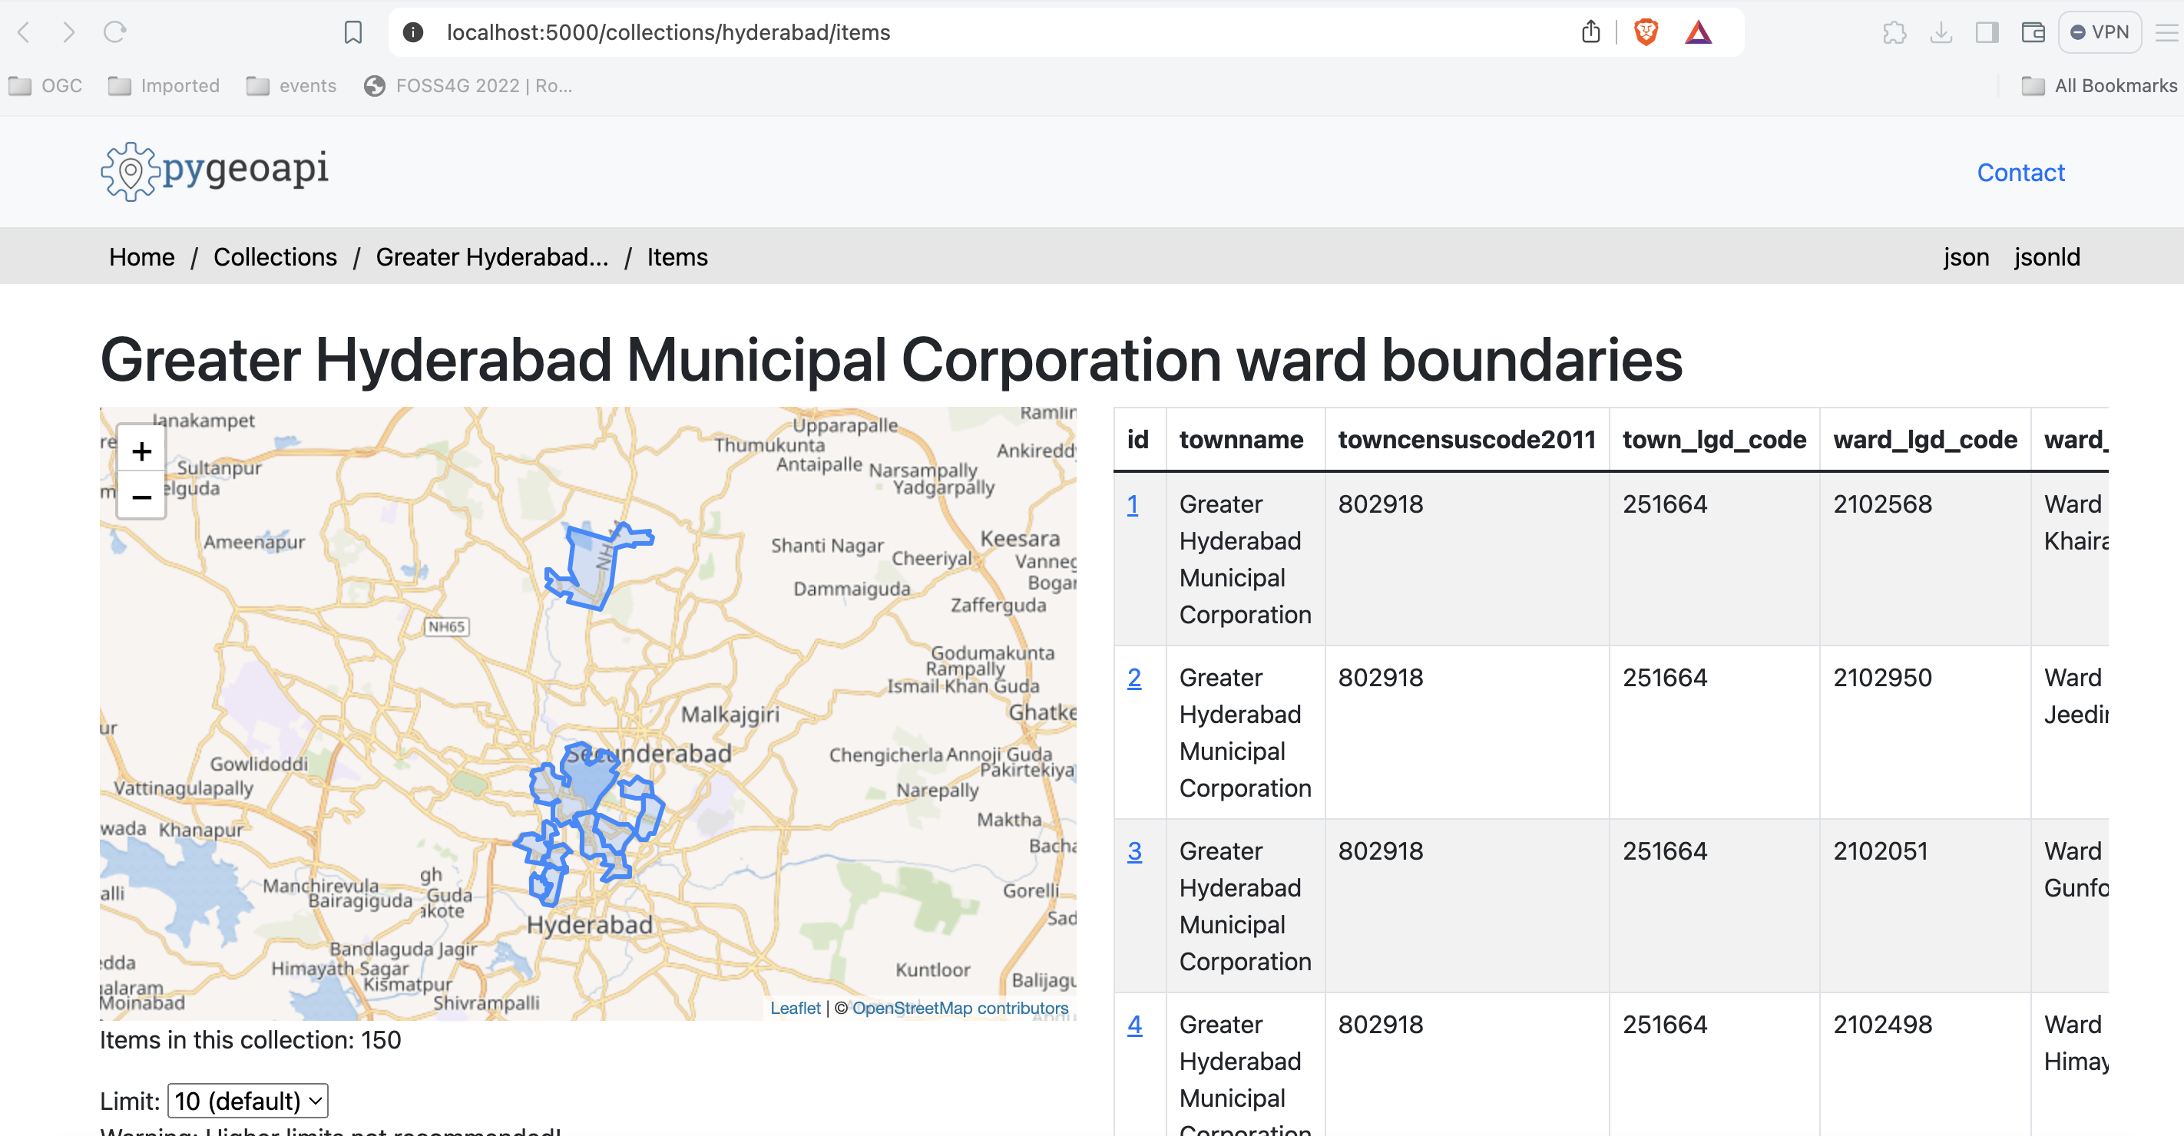Click the towncensuscode2011 column header

click(x=1467, y=440)
